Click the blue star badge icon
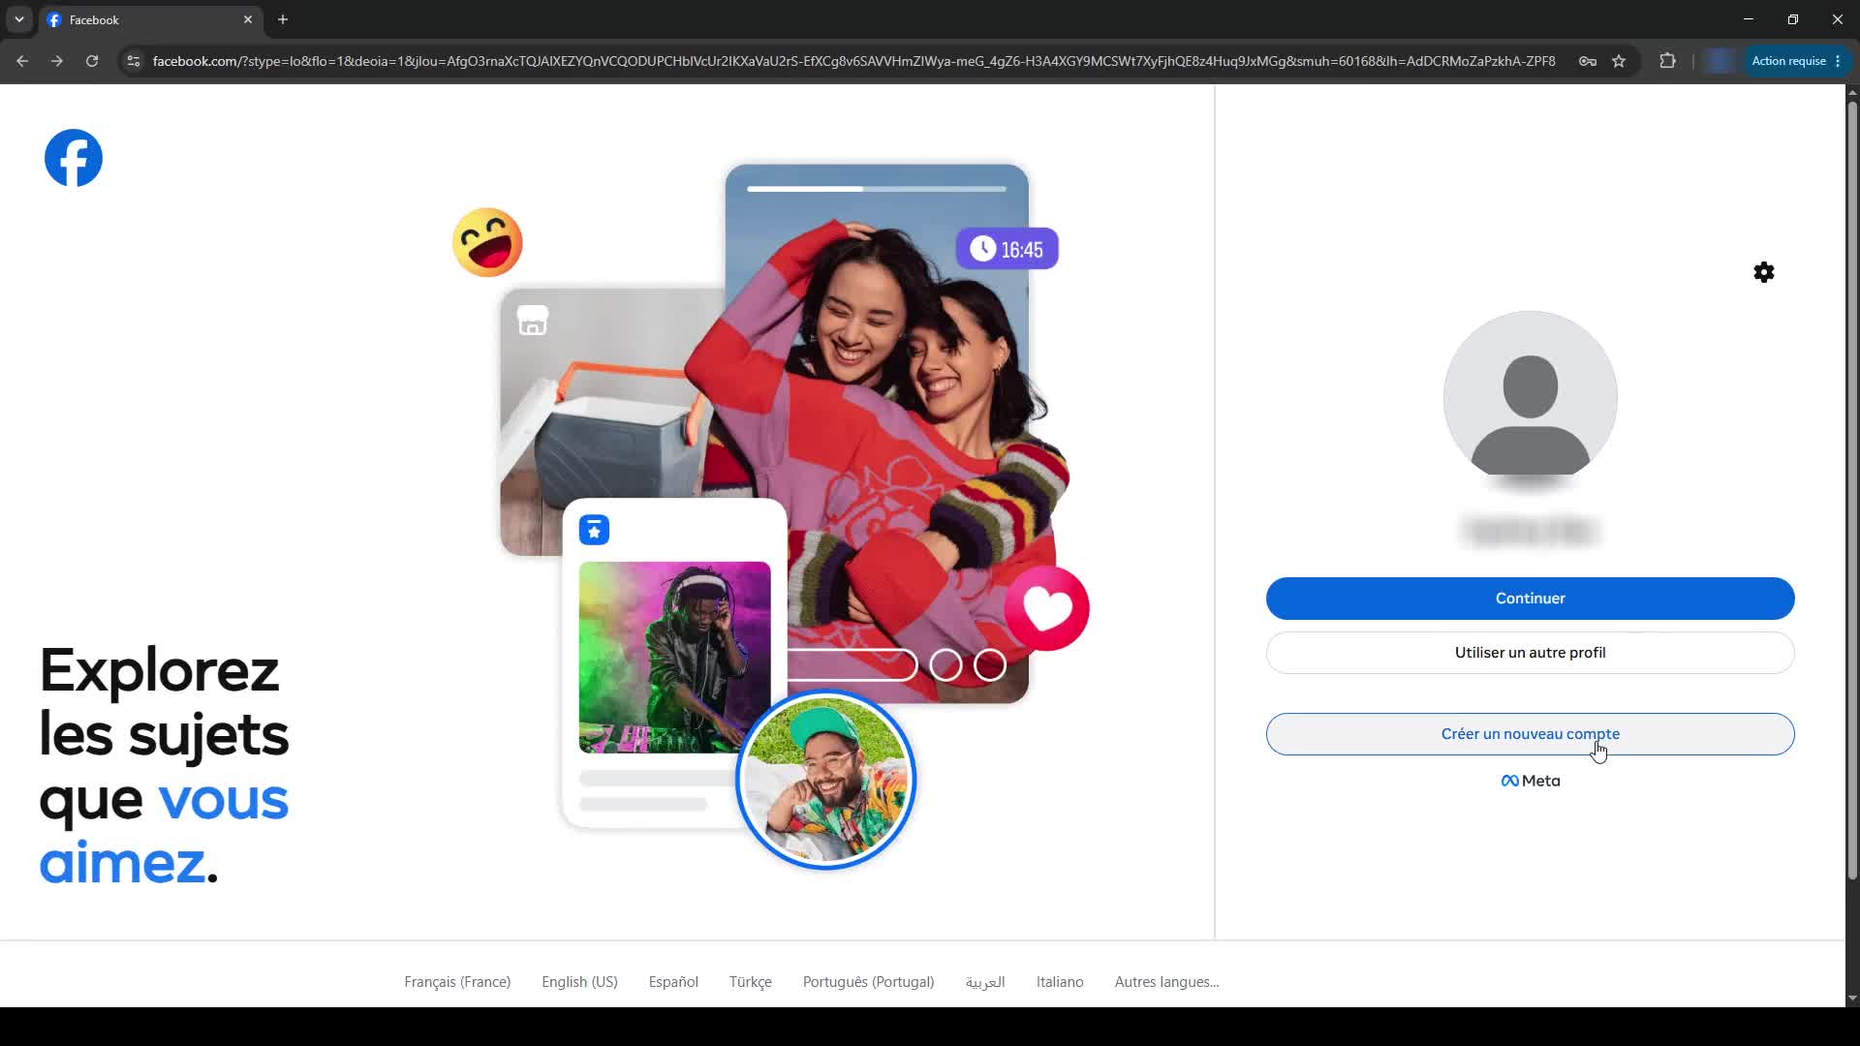Viewport: 1860px width, 1046px height. tap(594, 530)
